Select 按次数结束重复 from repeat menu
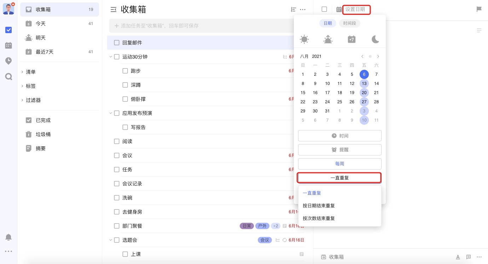This screenshot has height=264, width=488. tap(319, 218)
